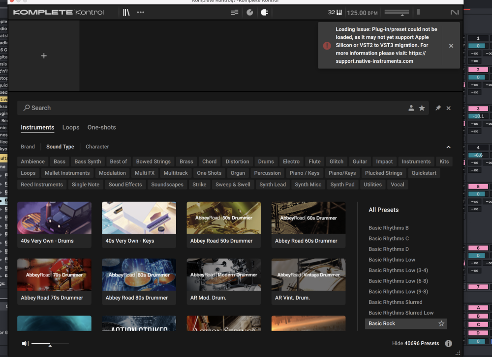492x357 pixels.
Task: Open AR Mod. Drum. thumbnail
Action: [x=224, y=275]
